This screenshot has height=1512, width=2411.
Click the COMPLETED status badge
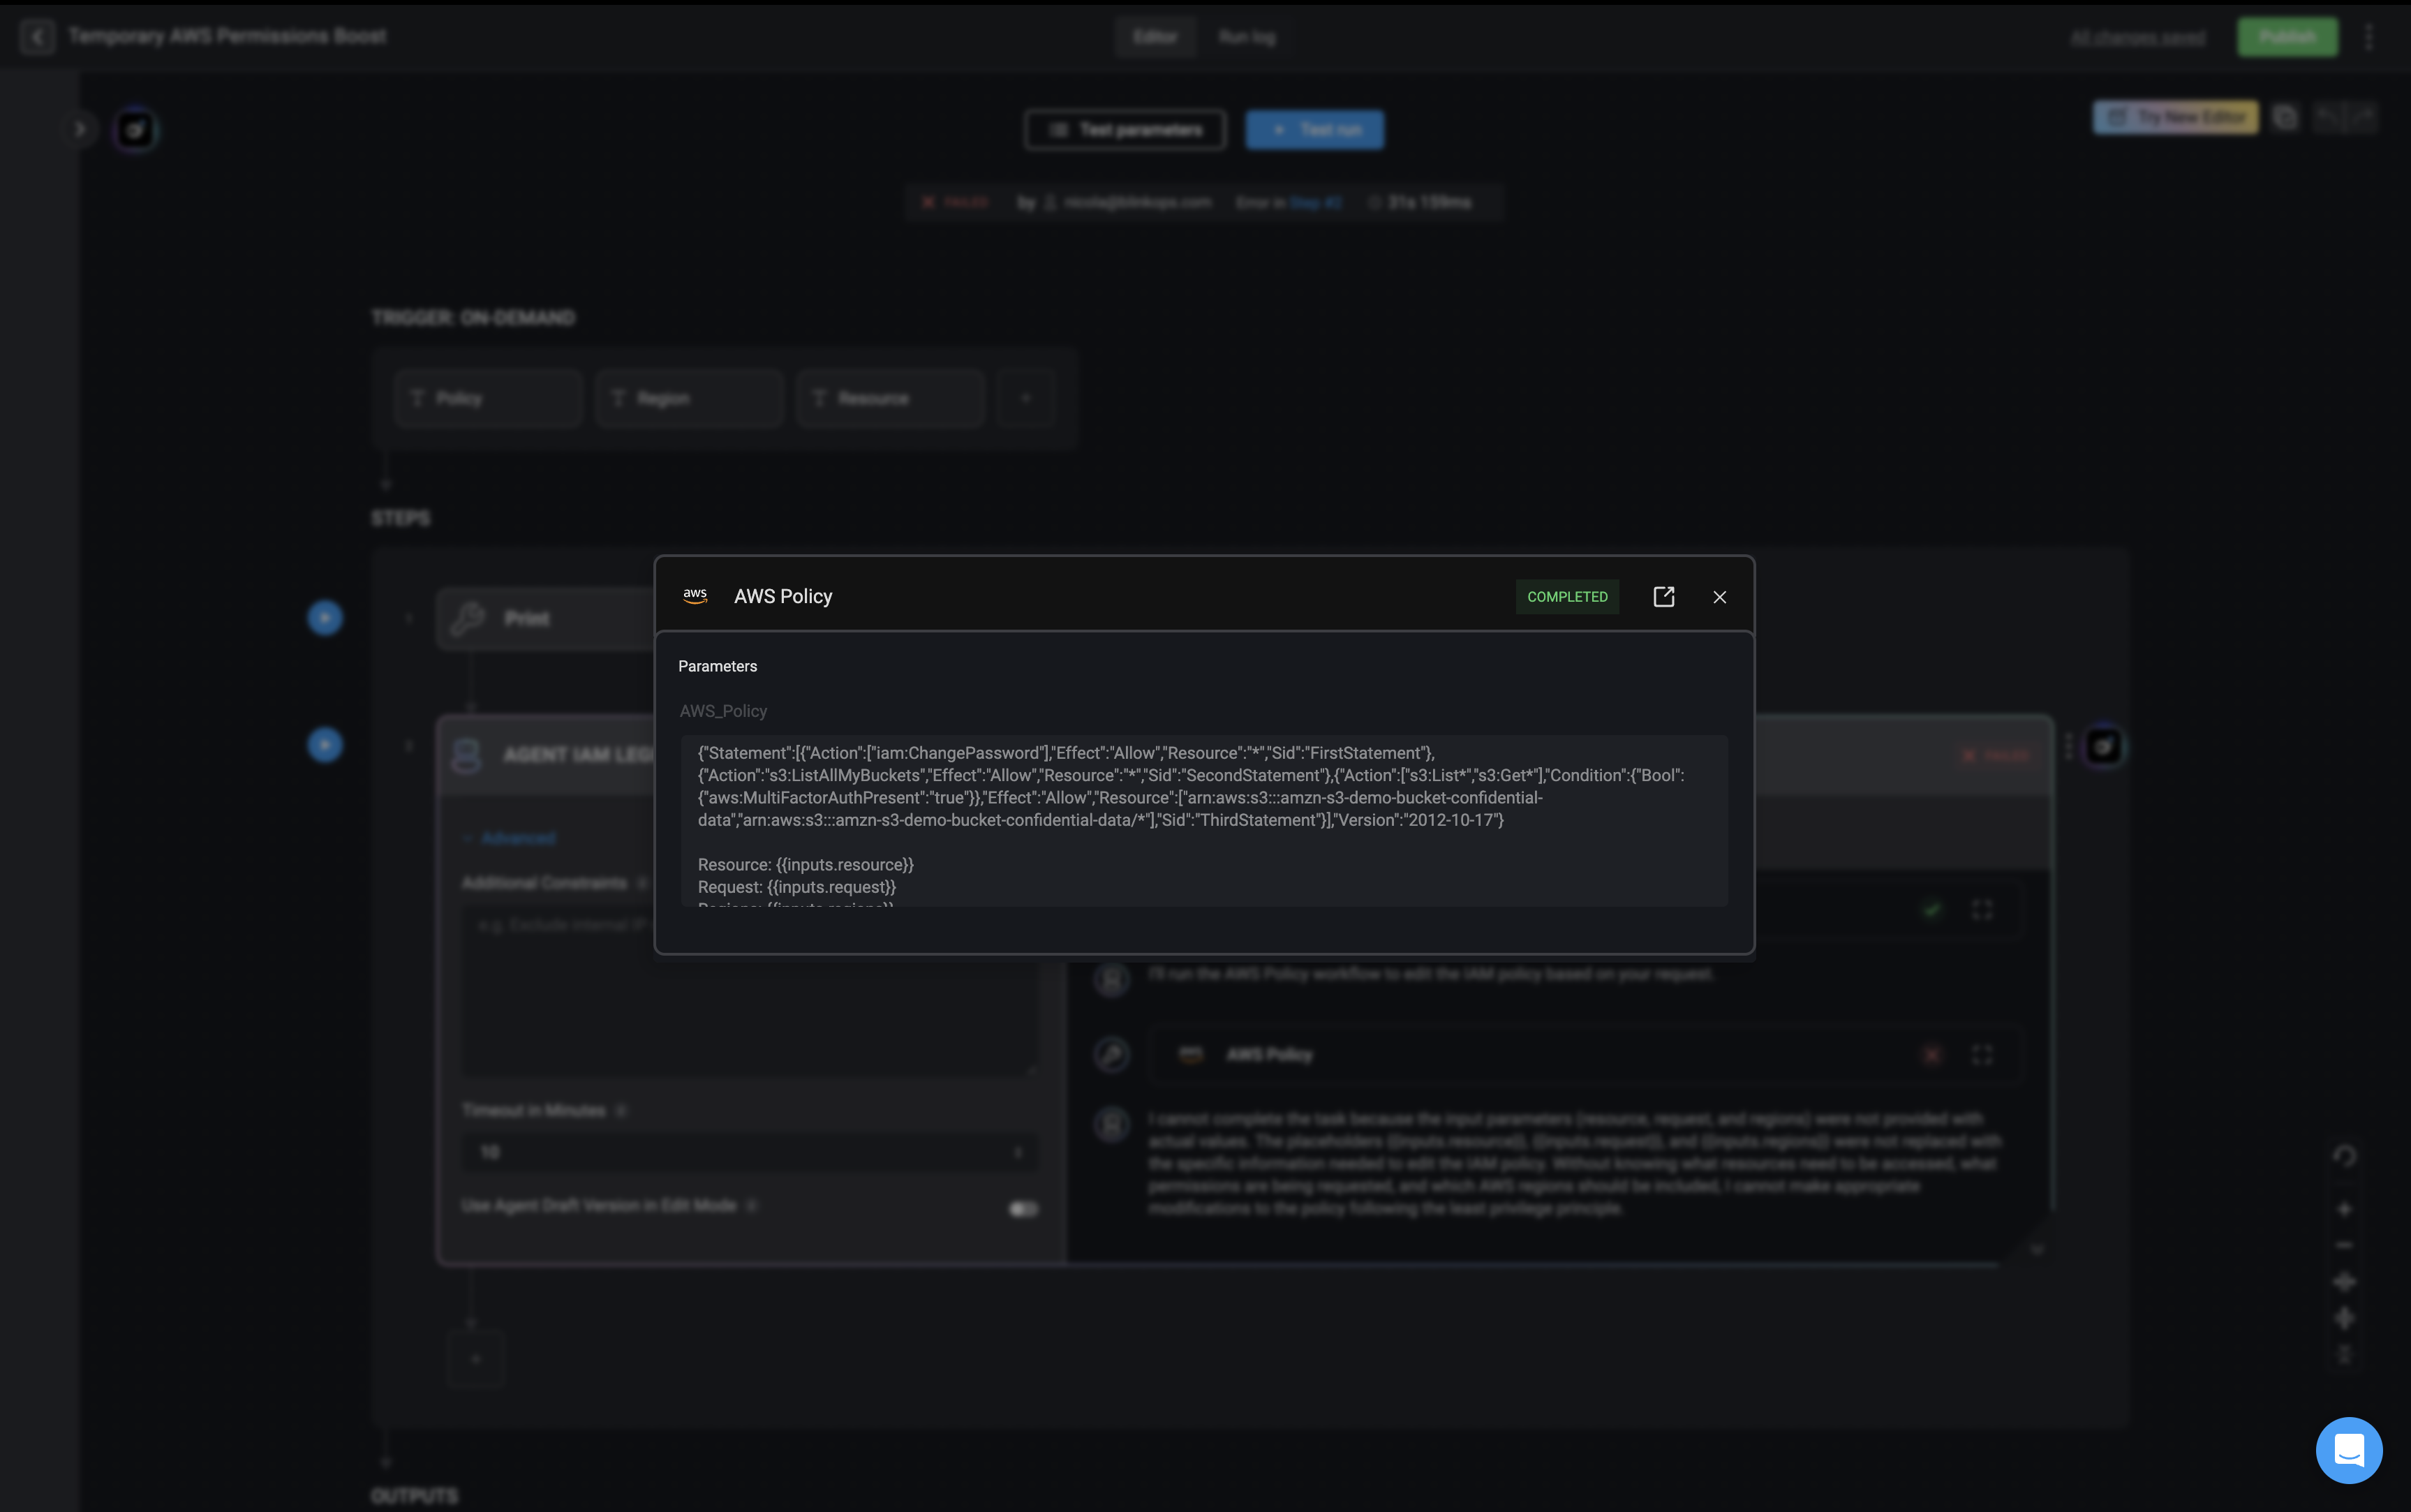(x=1567, y=597)
